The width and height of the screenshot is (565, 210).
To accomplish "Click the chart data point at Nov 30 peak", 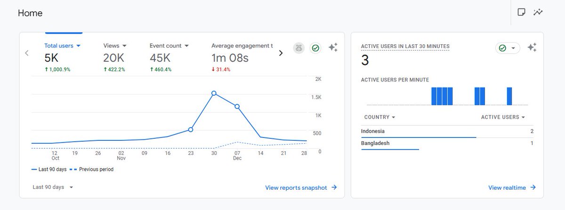I will 214,93.
